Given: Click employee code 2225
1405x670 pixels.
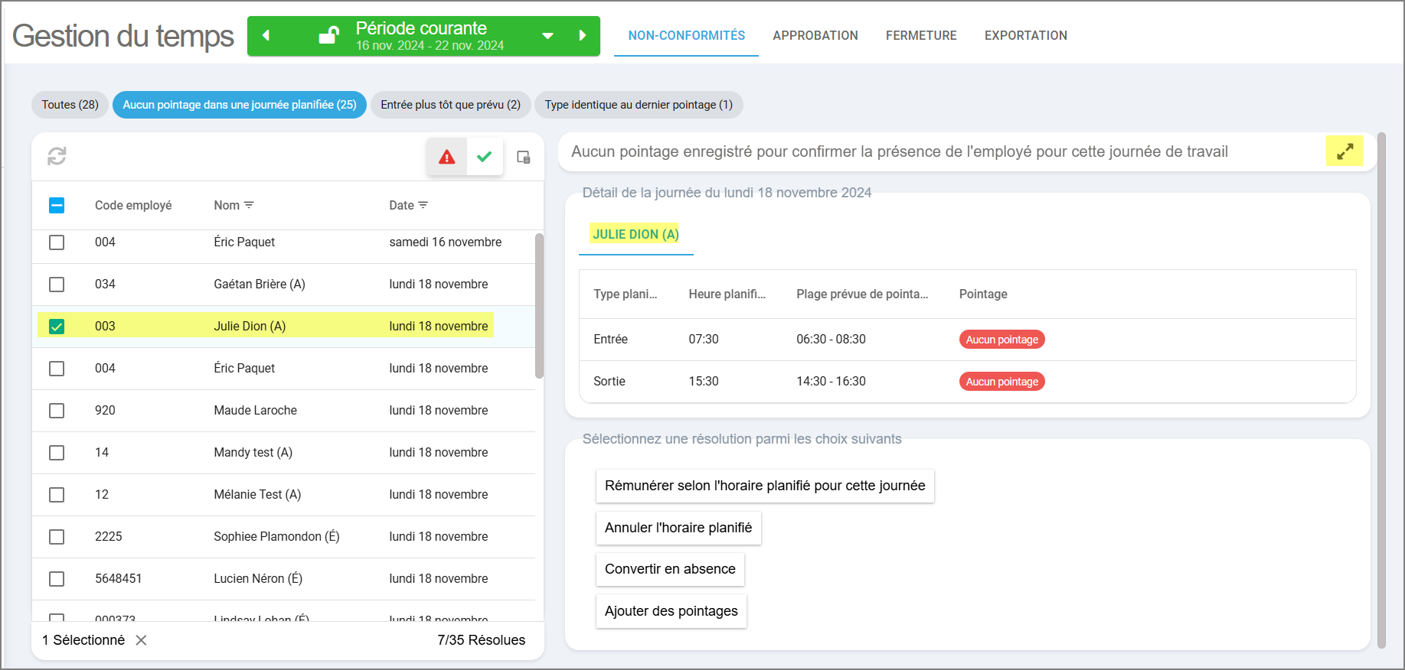Looking at the screenshot, I should coord(108,536).
